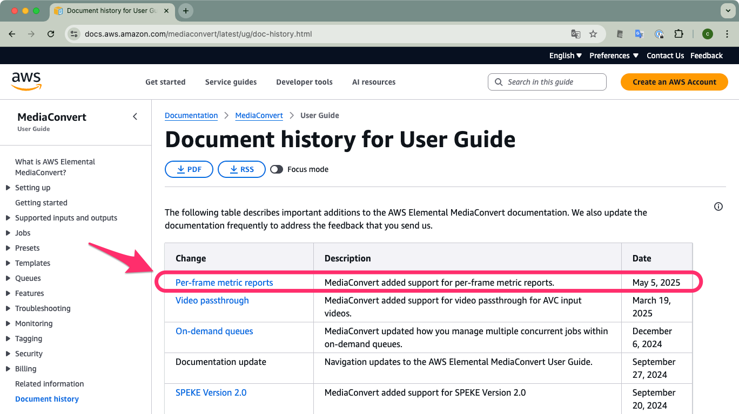Open the On-demand queues link

click(214, 331)
